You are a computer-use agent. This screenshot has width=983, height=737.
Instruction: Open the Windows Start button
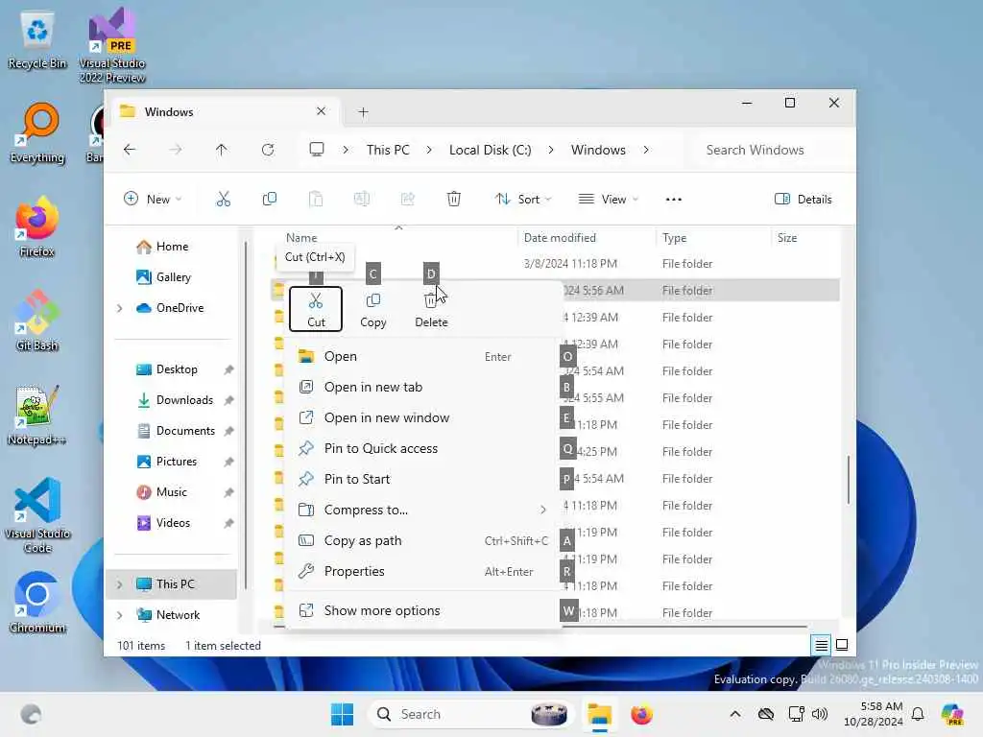343,714
